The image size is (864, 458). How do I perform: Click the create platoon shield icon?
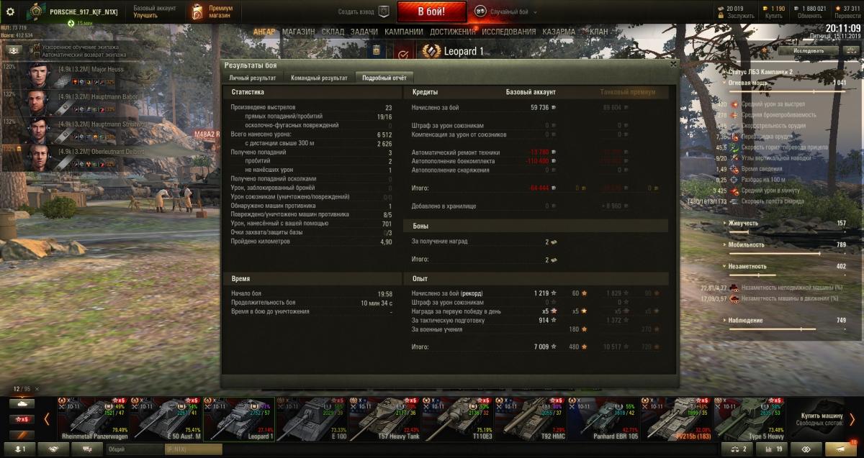pos(384,12)
